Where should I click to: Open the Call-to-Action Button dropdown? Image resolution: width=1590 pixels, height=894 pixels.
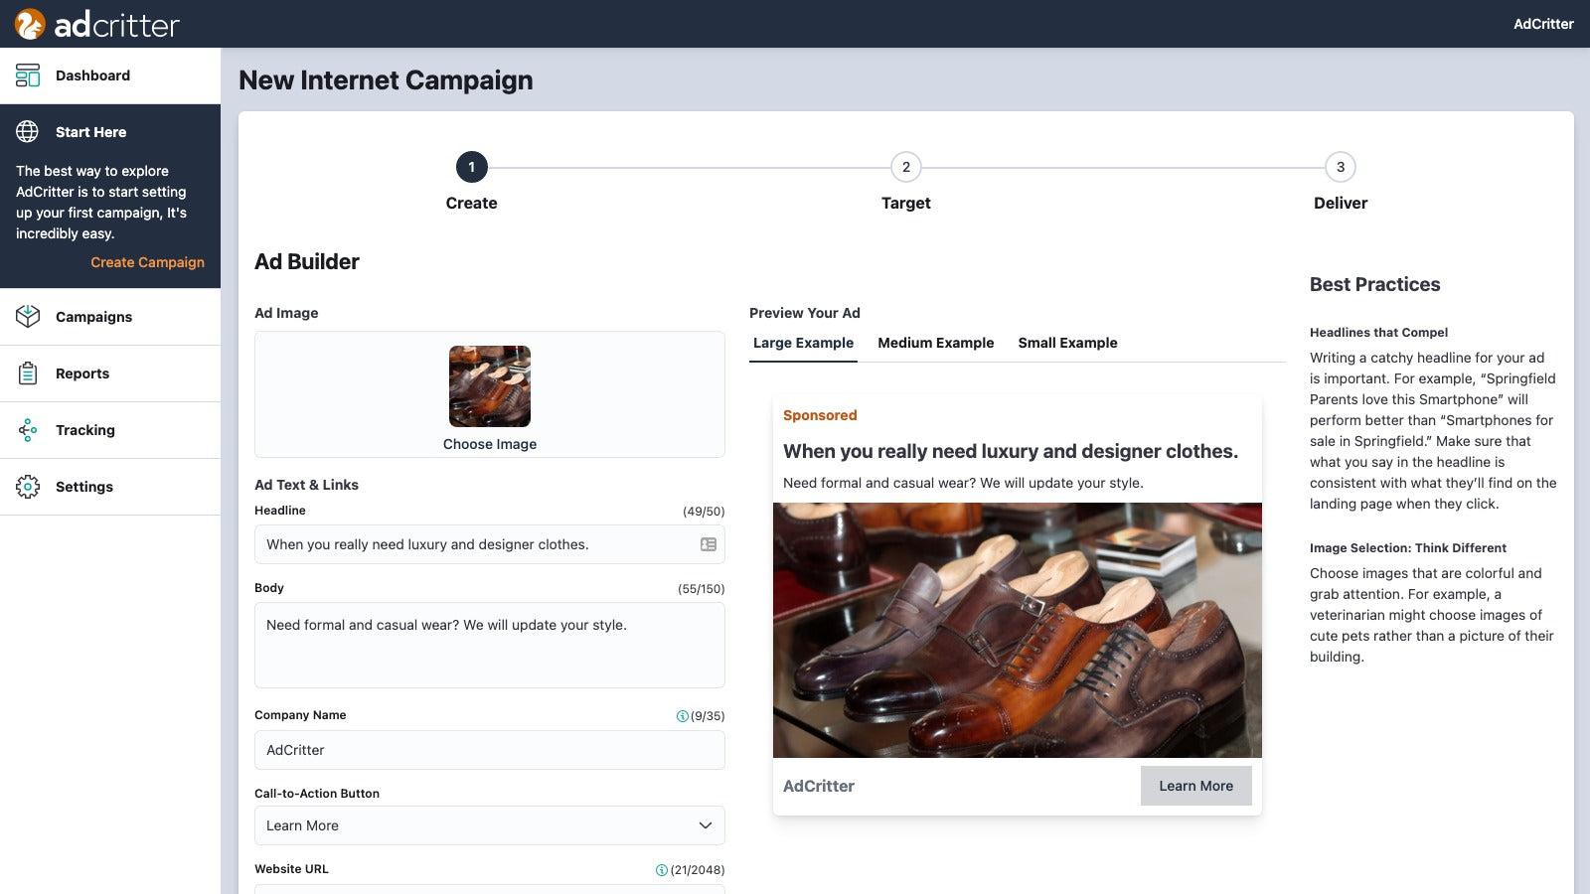coord(489,824)
